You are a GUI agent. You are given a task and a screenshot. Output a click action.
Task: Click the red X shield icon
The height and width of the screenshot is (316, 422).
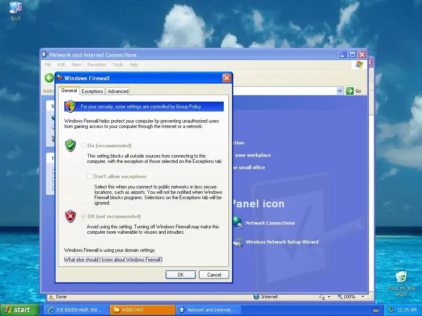click(x=70, y=216)
